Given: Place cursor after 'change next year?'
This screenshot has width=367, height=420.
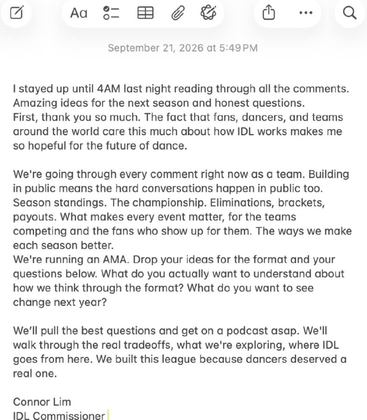Looking at the screenshot, I should tap(107, 302).
